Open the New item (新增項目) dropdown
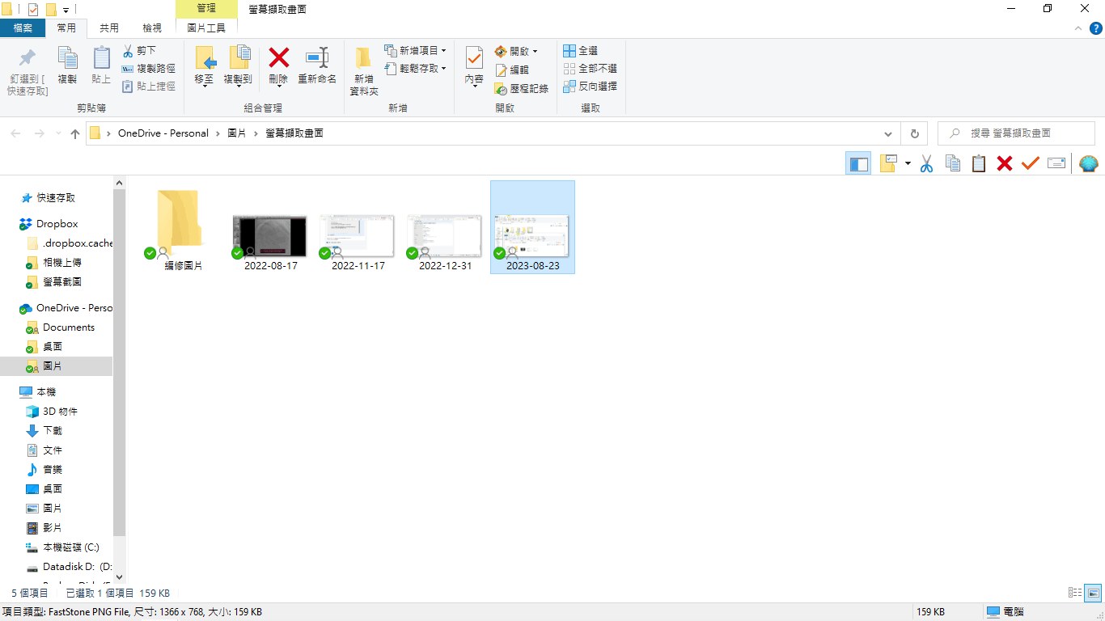This screenshot has width=1105, height=621. pos(415,51)
